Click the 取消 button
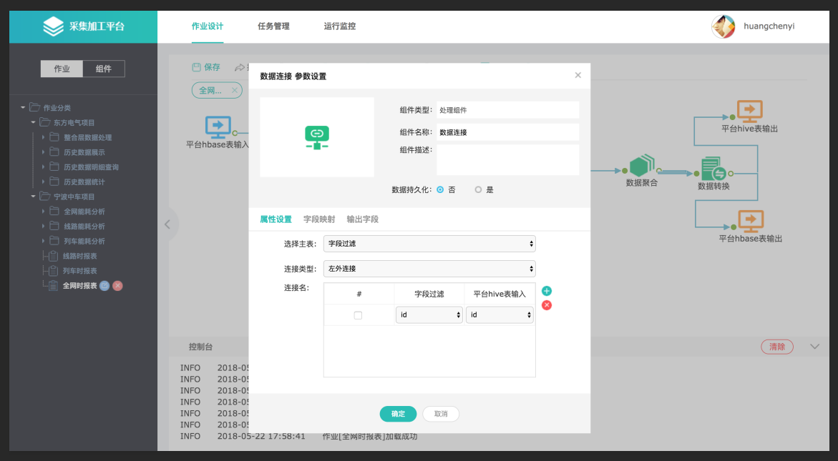 click(x=441, y=414)
